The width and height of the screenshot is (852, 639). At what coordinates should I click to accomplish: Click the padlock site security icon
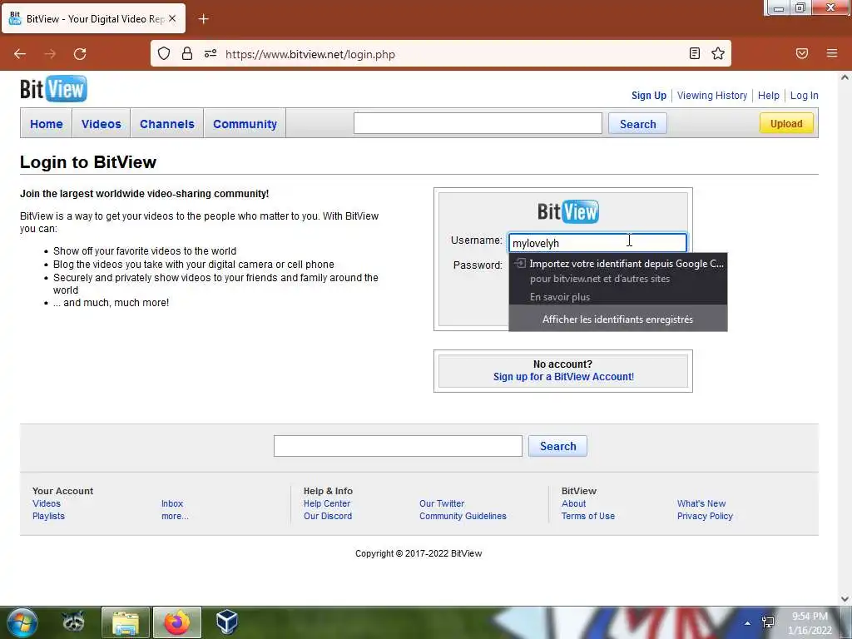[187, 54]
